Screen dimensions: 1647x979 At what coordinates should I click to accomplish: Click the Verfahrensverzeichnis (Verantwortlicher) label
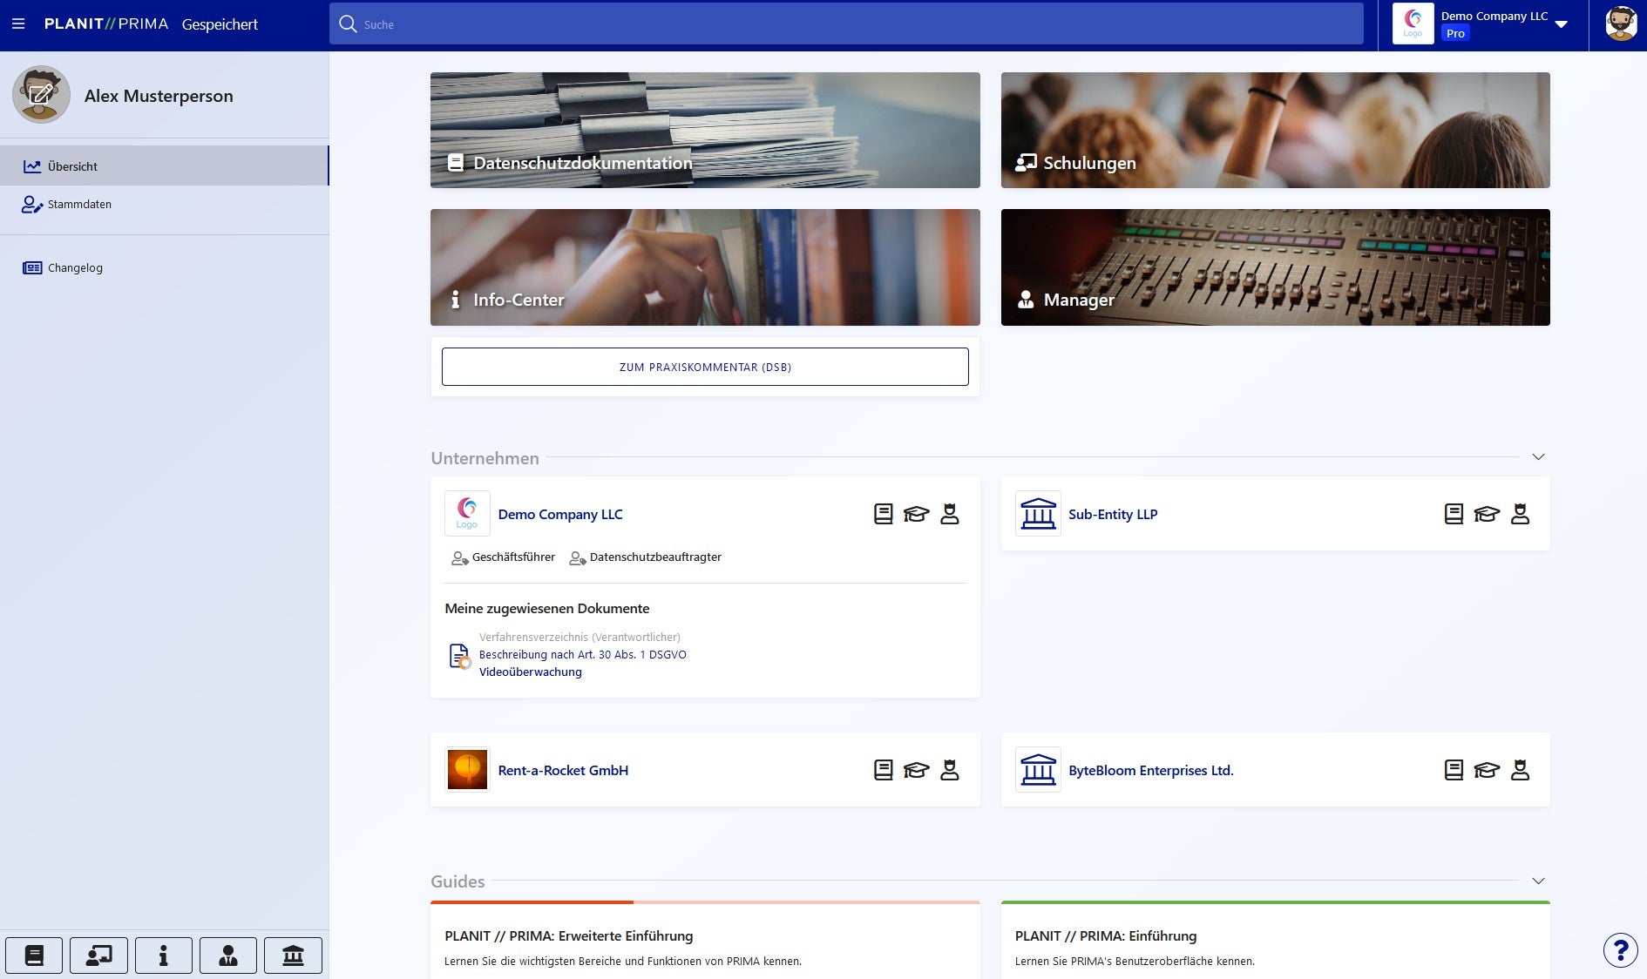point(579,638)
